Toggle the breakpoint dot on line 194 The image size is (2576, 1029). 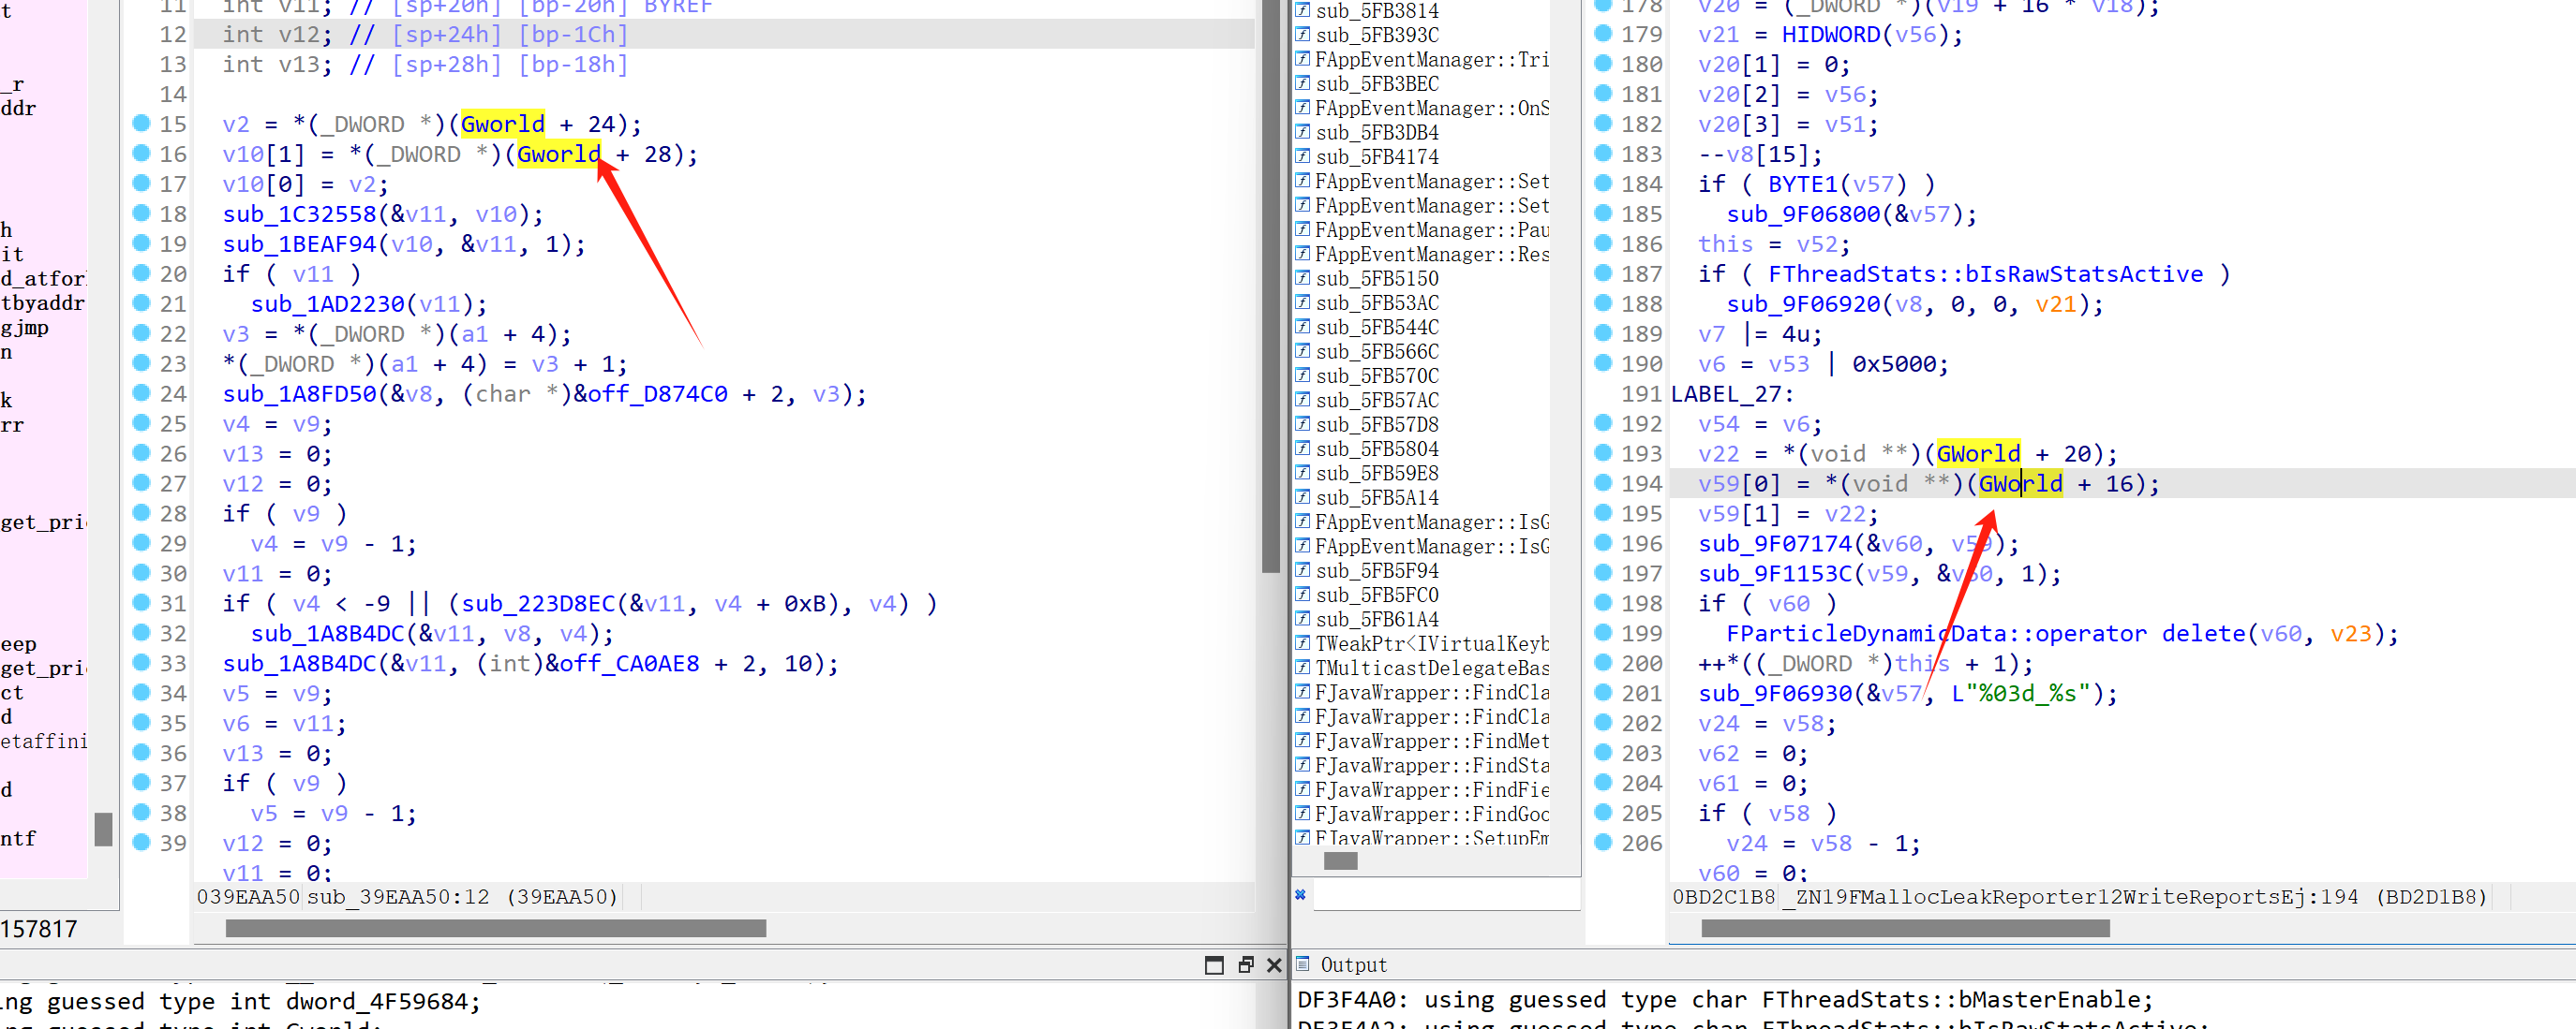tap(1603, 482)
